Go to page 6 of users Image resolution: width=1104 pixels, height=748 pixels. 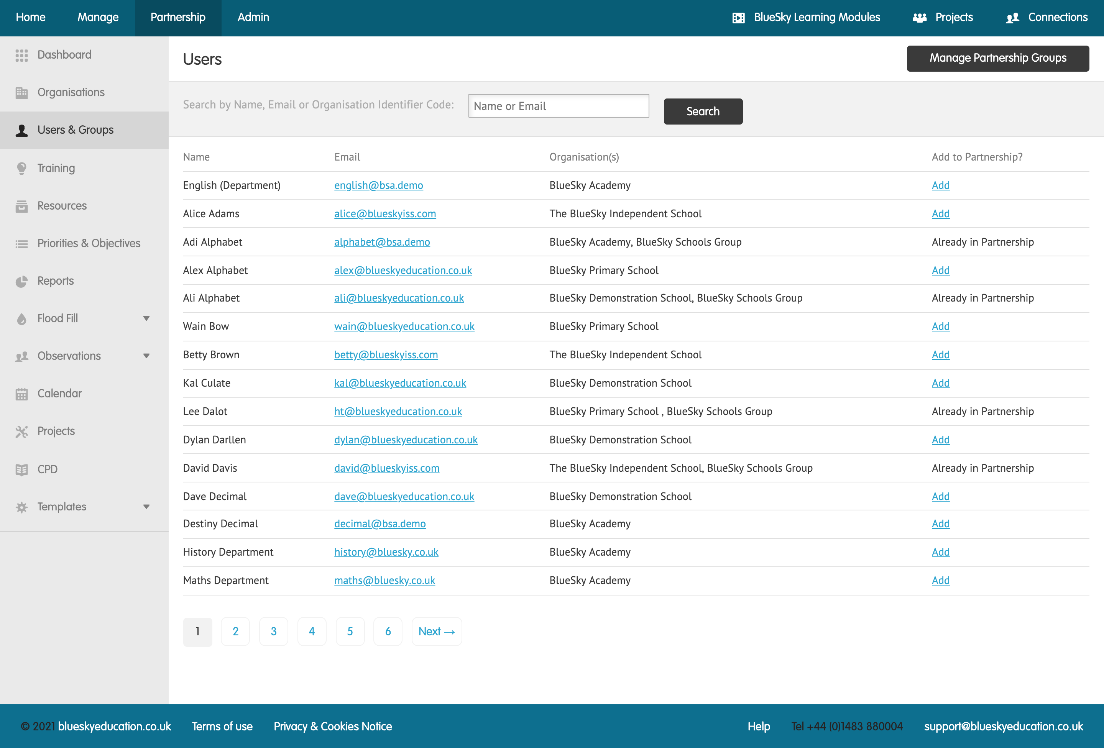[388, 632]
